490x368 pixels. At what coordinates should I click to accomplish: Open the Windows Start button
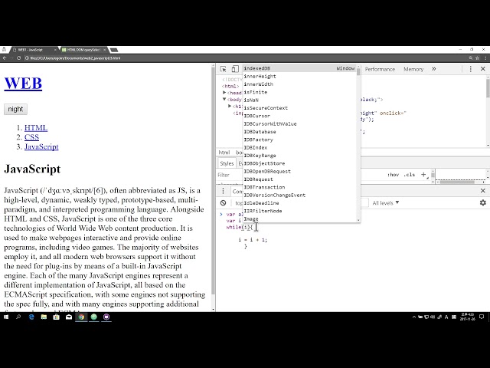6,317
